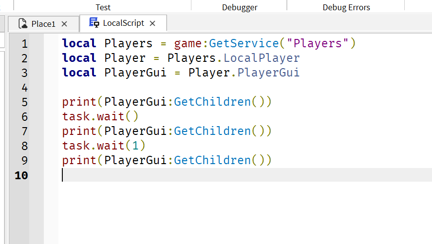
Task: Open the Debug Errors ribbon section
Action: [346, 7]
